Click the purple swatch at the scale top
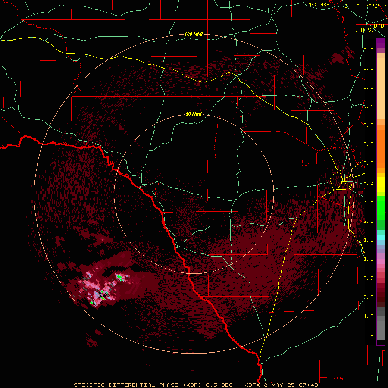This screenshot has height=388, width=388. coord(381,43)
